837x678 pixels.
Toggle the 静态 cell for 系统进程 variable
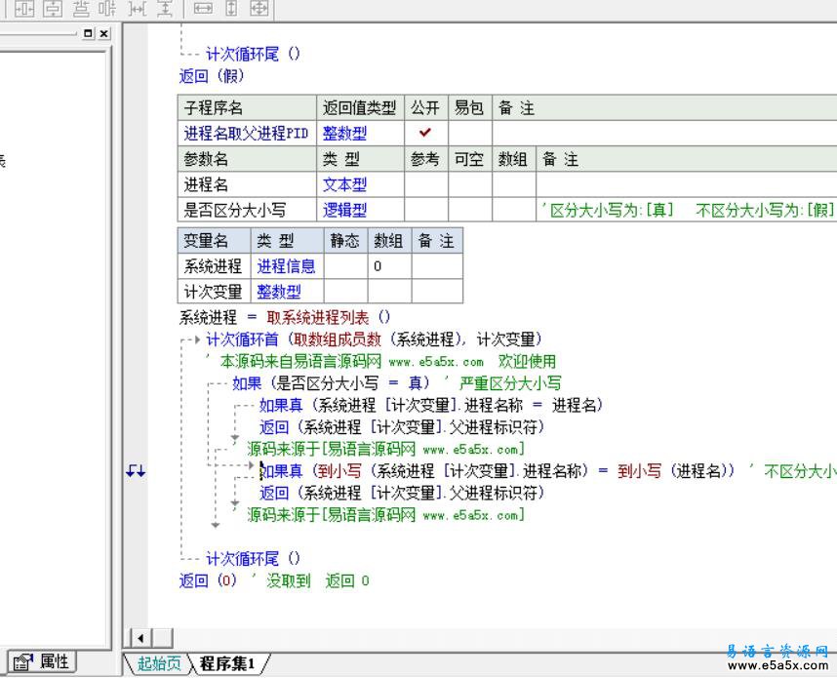click(x=344, y=266)
